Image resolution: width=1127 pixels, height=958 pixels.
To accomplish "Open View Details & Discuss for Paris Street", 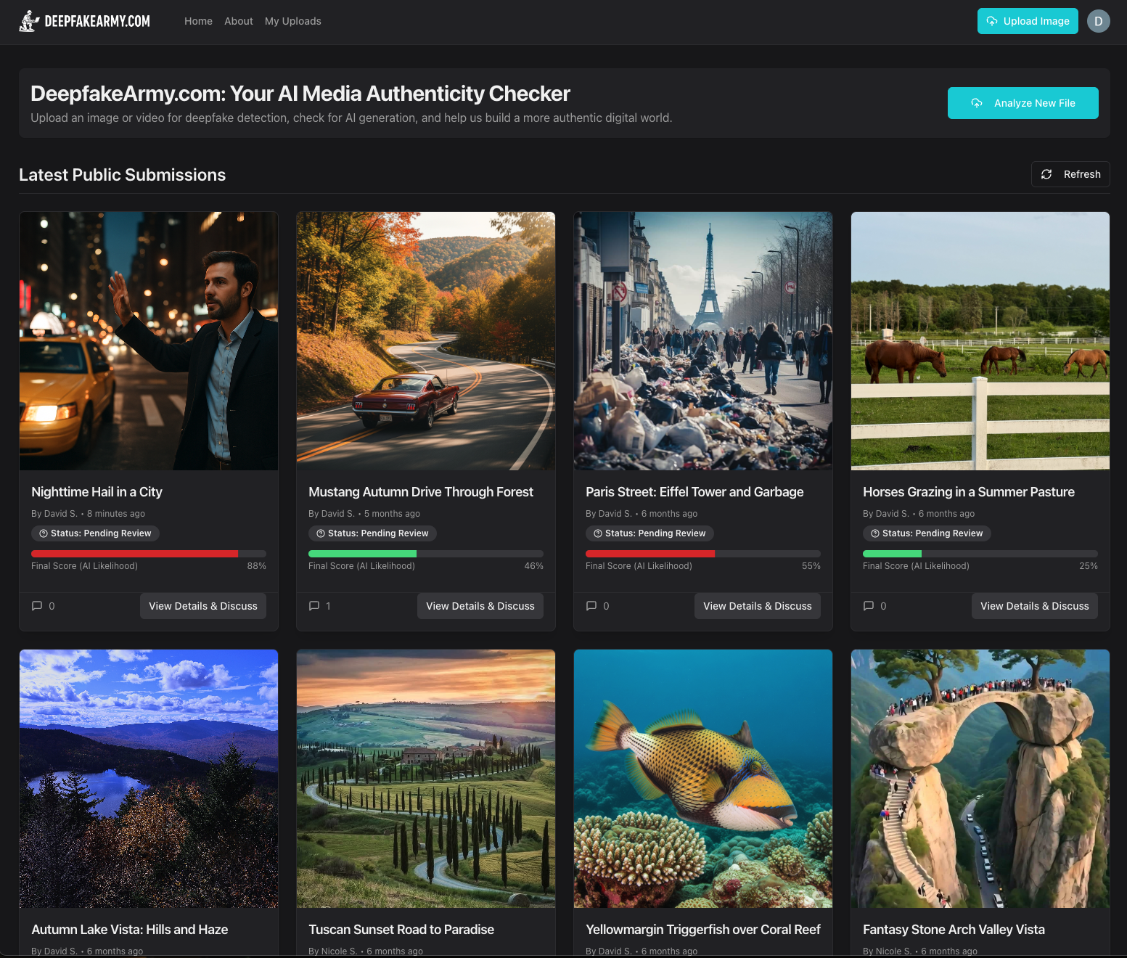I will pyautogui.click(x=757, y=606).
